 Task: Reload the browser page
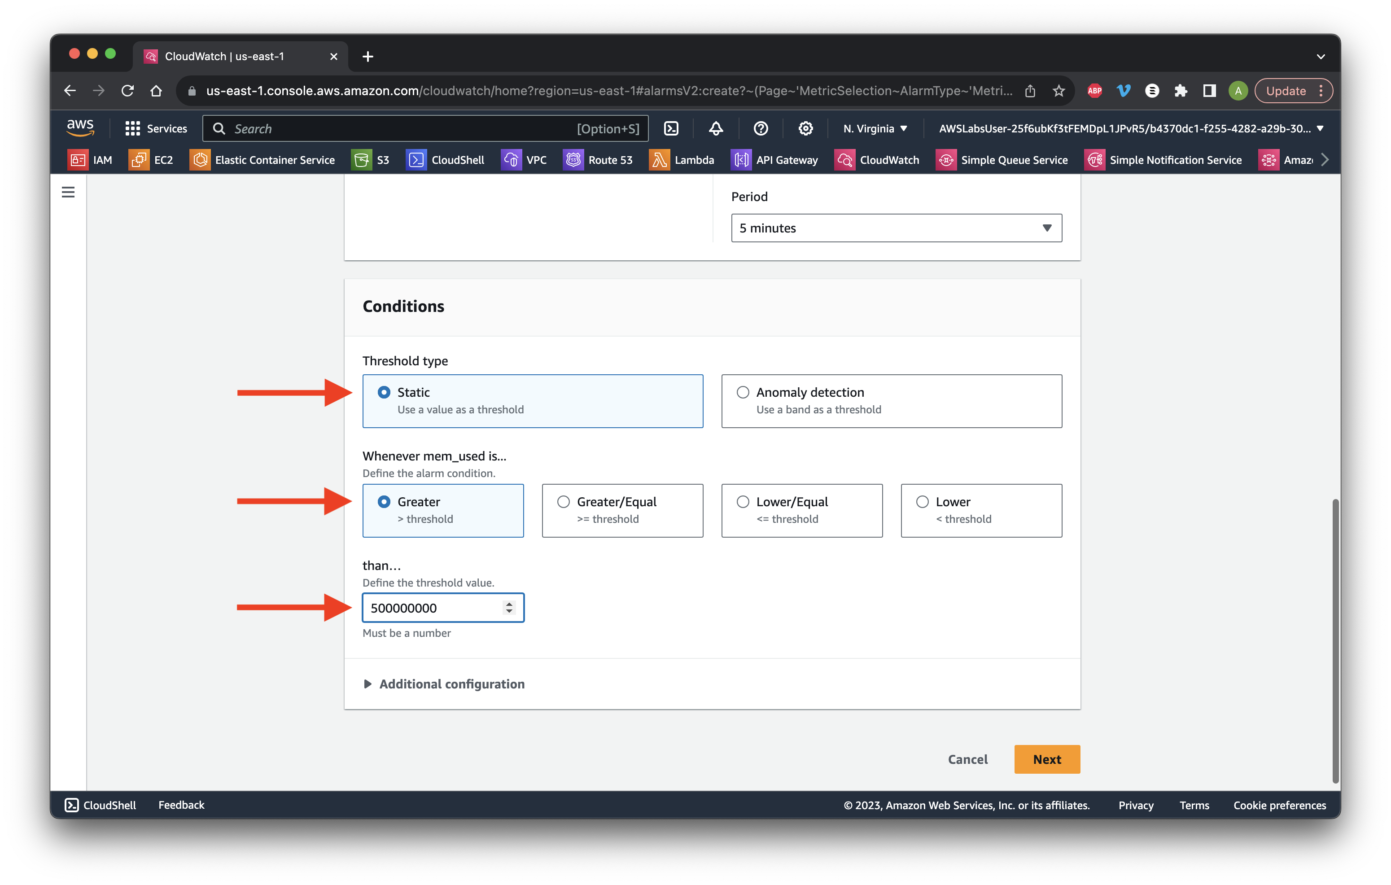128,91
